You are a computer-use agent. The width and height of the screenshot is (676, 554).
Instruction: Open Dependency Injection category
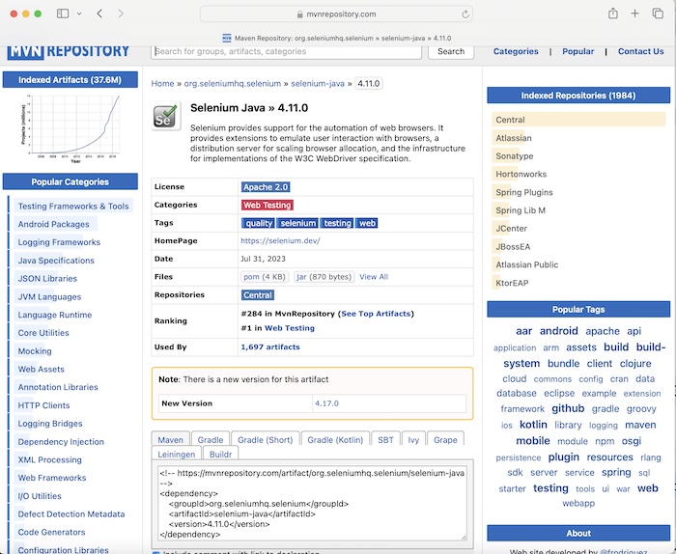point(61,442)
